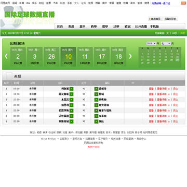Open the 英超 navigation tab
This screenshot has width=187, height=187.
click(x=71, y=26)
